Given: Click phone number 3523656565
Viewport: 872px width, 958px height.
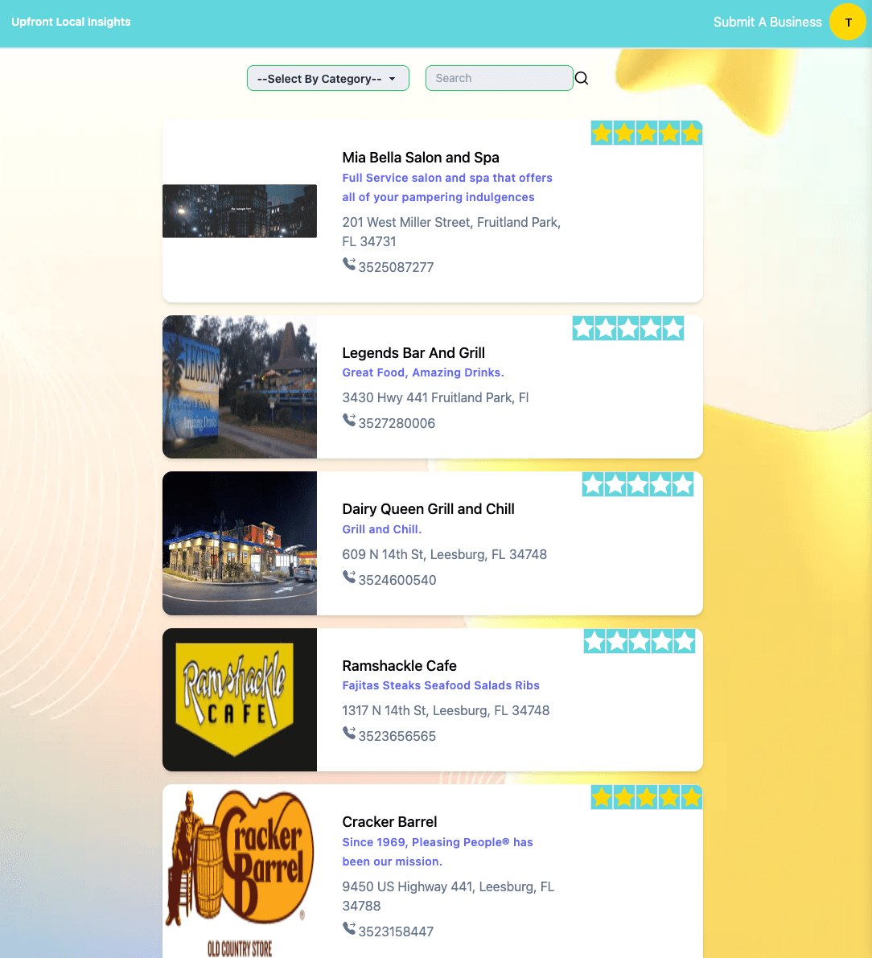Looking at the screenshot, I should tap(397, 736).
